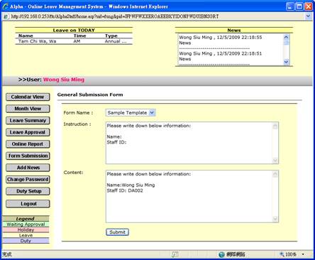The width and height of the screenshot is (315, 260).
Task: Click the Type column header
Action: coord(111,36)
